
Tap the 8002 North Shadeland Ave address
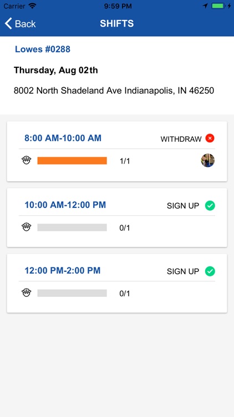[114, 91]
